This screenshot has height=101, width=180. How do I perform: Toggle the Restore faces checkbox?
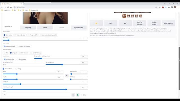click(x=4, y=69)
